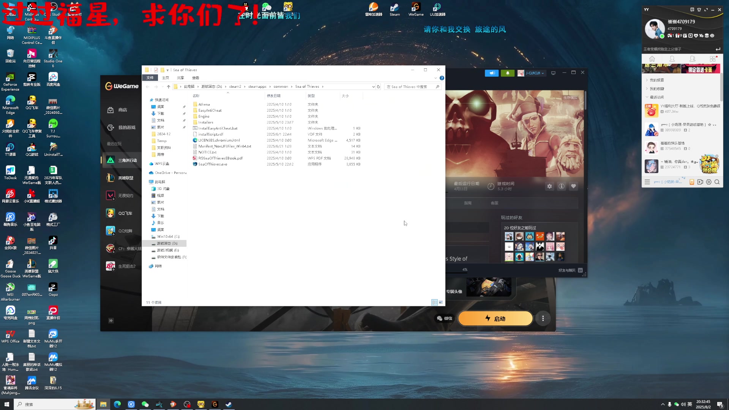Open 我的游戏 in WeGame sidebar
Screen dimensions: 729x410
[121, 128]
